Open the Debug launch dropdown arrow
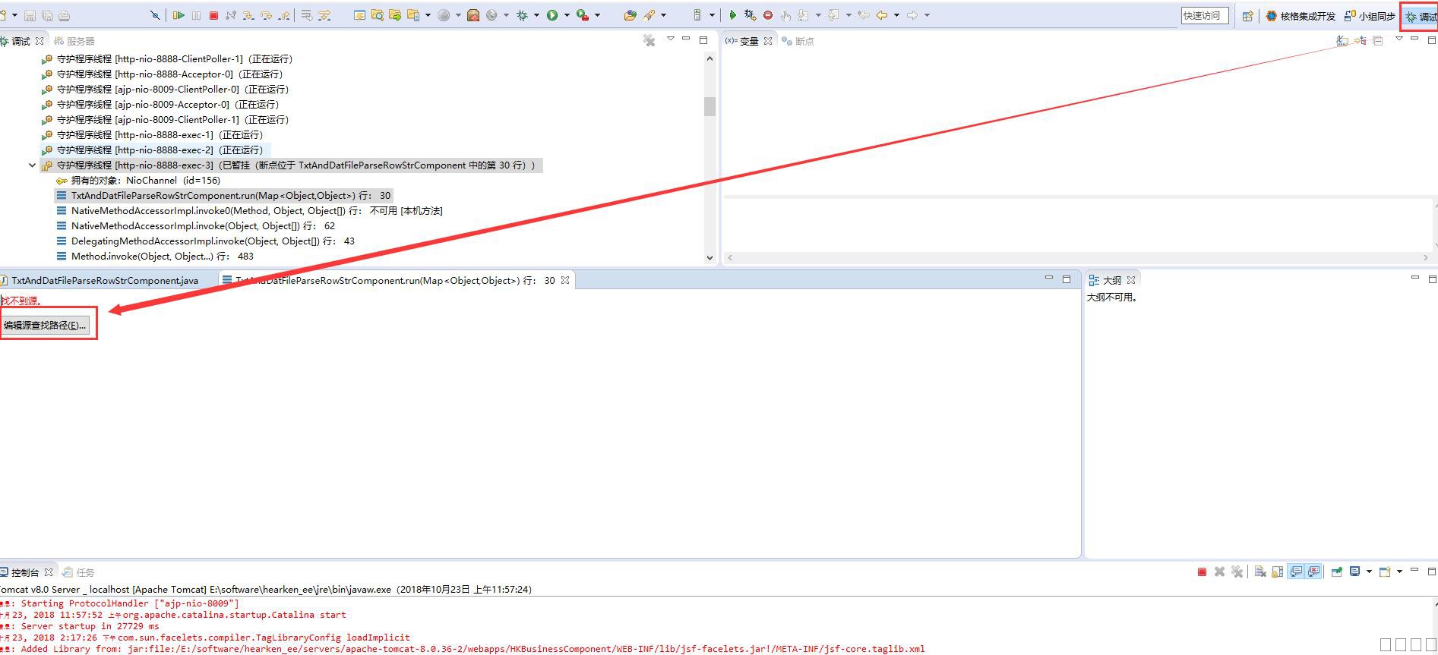 point(536,15)
